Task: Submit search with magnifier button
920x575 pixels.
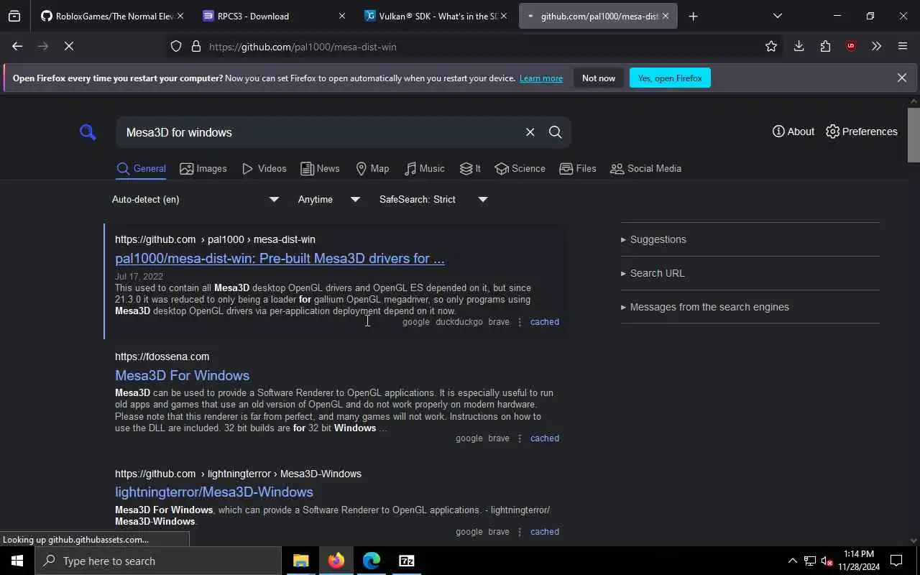Action: [555, 132]
